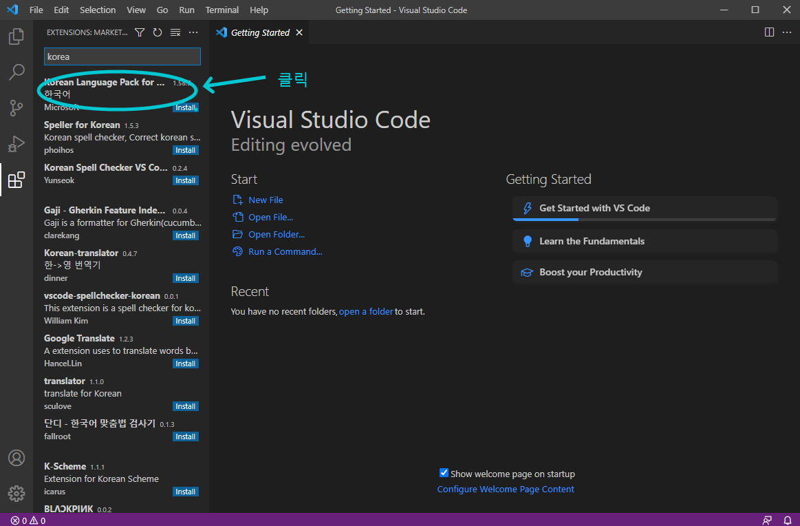Select Speller for Korean list entry title
This screenshot has width=800, height=526.
[82, 125]
